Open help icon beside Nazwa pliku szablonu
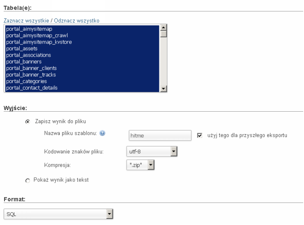This screenshot has height=225, width=304. [x=102, y=133]
